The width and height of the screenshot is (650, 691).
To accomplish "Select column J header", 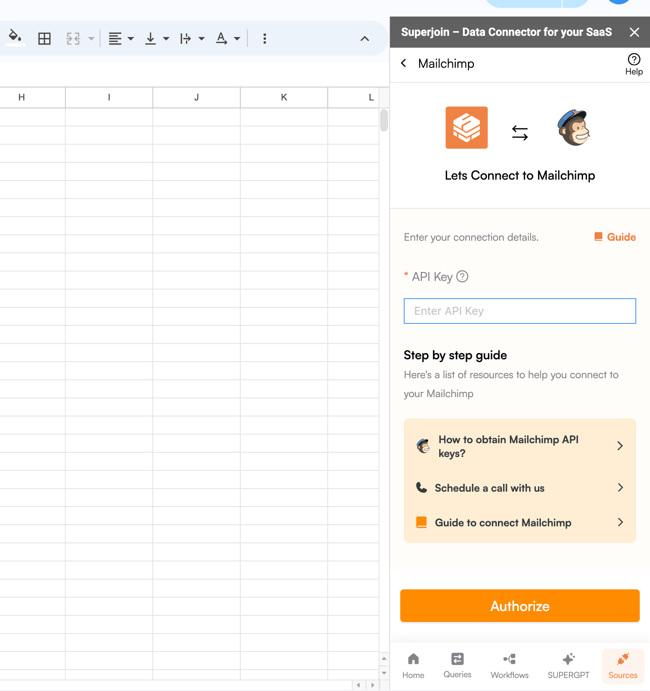I will [x=197, y=97].
